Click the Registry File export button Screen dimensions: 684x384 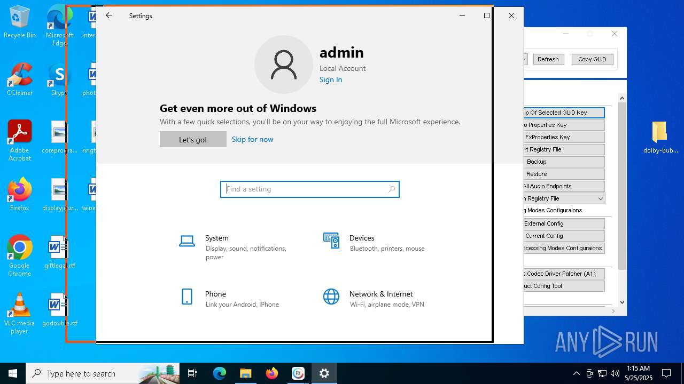coord(564,149)
